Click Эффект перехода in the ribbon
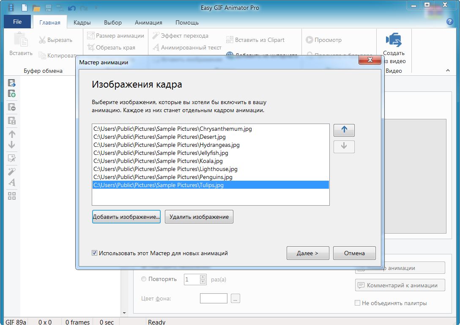The height and width of the screenshot is (325, 460). (x=180, y=36)
